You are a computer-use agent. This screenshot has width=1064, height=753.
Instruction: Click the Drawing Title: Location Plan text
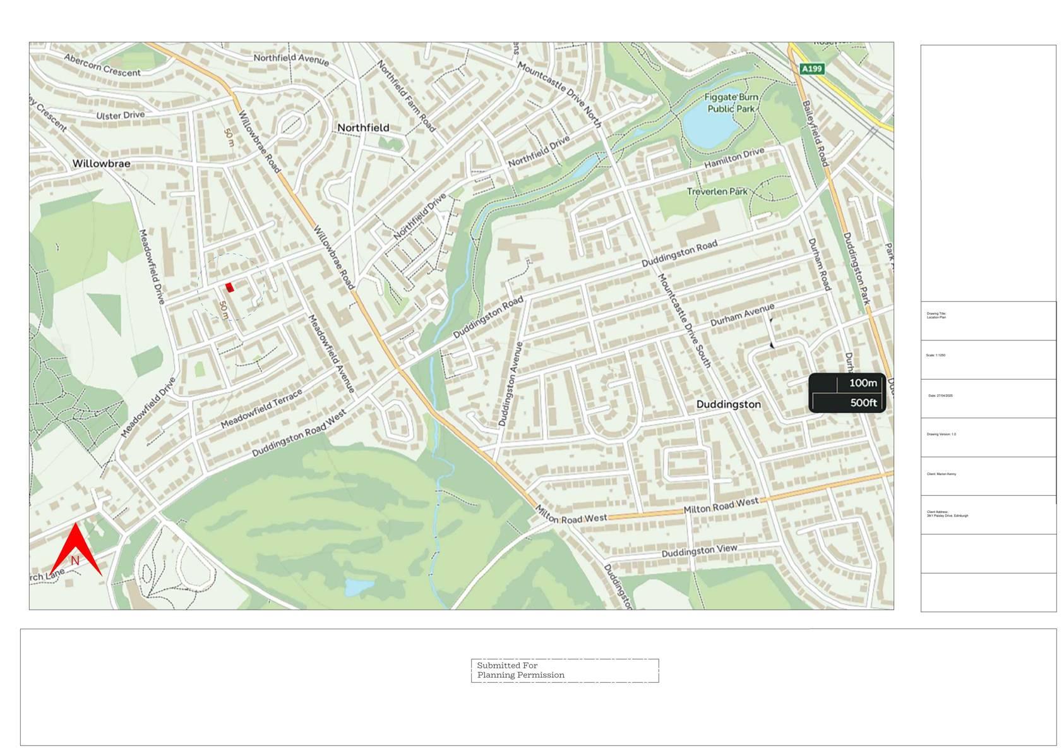tap(936, 315)
